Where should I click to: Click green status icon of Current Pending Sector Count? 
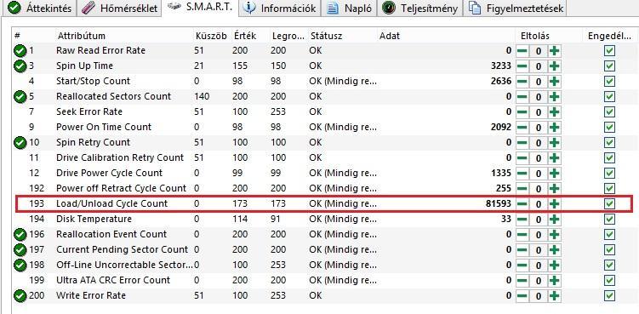pos(20,249)
